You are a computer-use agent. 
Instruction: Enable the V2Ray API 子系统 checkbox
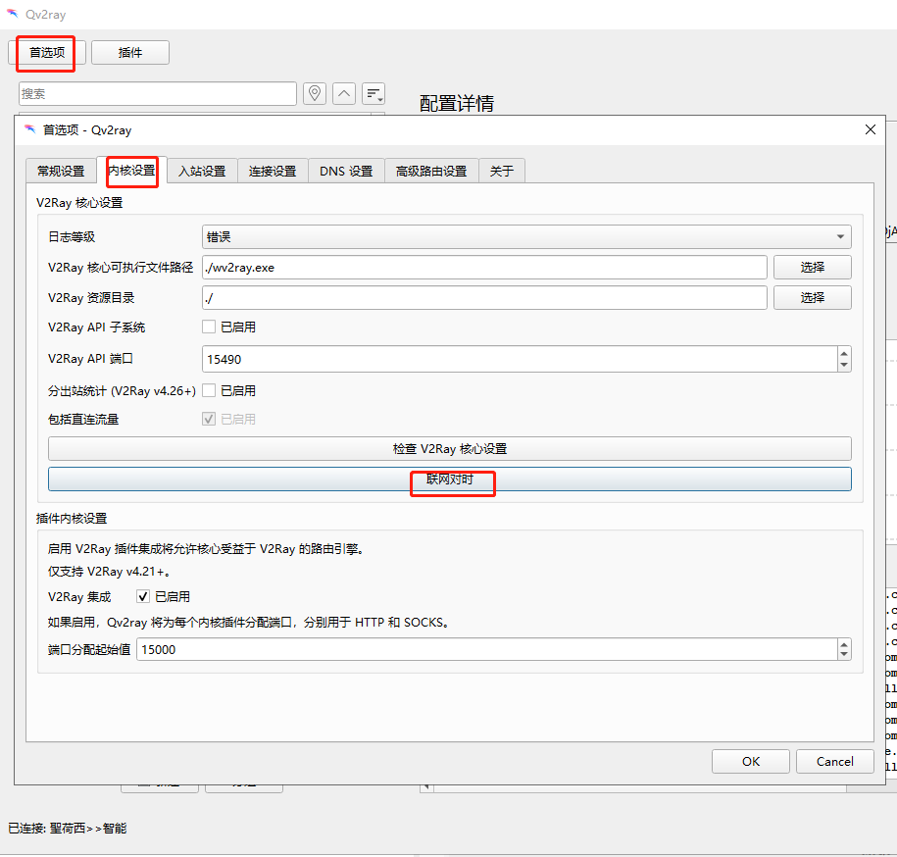[x=208, y=328]
